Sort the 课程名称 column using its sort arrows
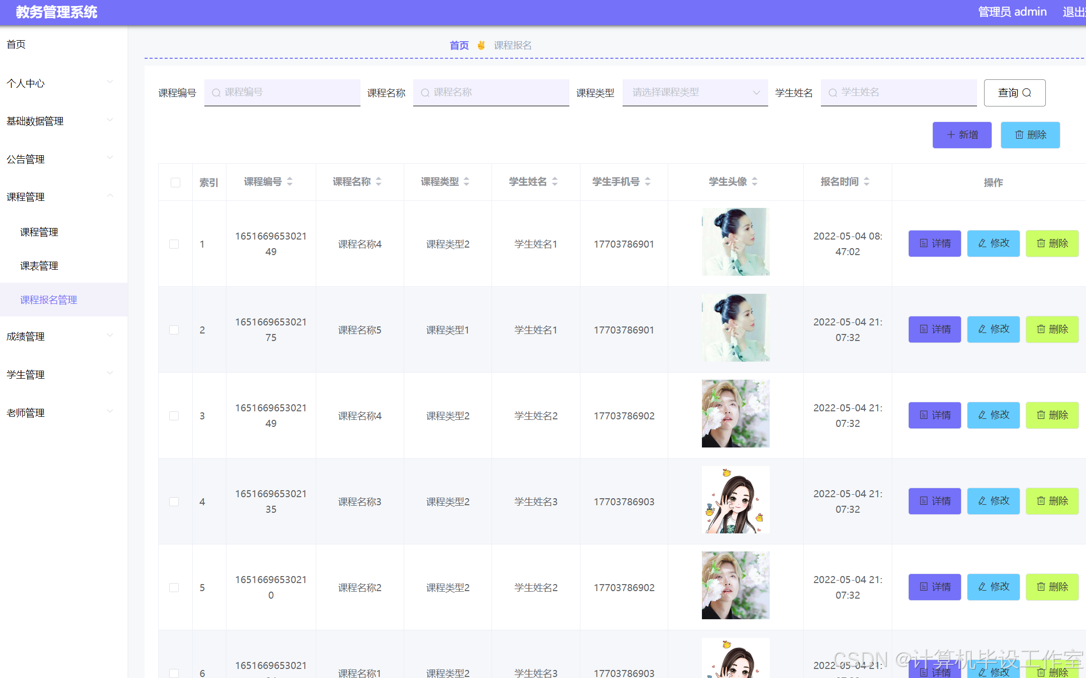Viewport: 1086px width, 678px height. [379, 181]
